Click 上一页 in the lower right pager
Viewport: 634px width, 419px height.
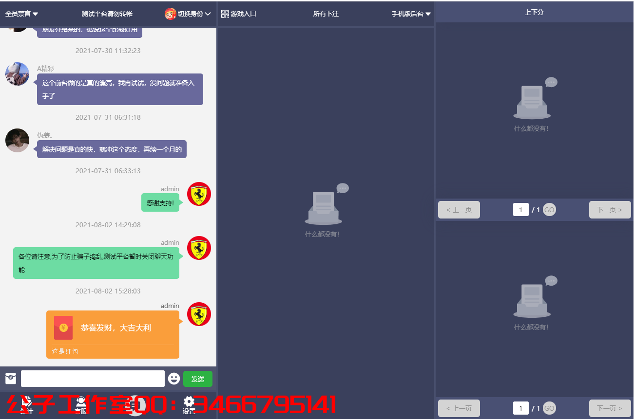pyautogui.click(x=459, y=408)
